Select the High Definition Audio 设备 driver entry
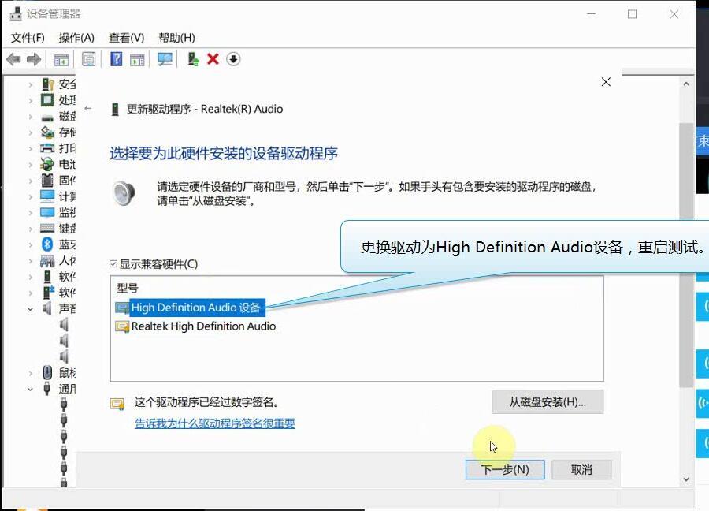The width and height of the screenshot is (709, 511). coord(195,308)
